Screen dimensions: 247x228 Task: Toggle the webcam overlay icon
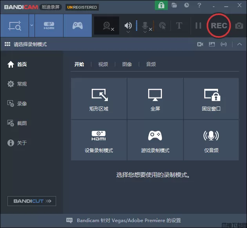[107, 26]
